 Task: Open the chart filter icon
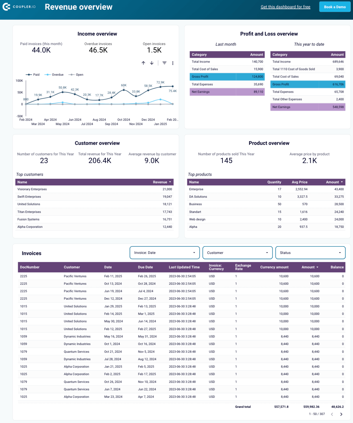(164, 63)
